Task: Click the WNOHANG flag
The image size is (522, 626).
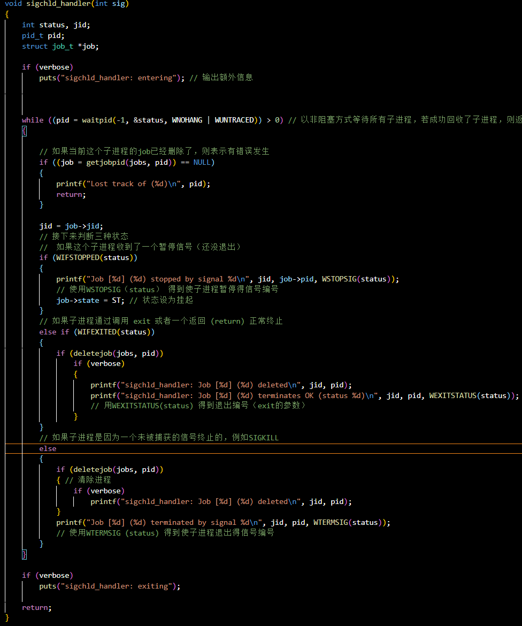Action: [187, 120]
